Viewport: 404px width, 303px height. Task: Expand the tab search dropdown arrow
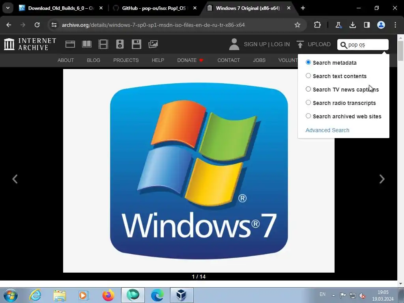8,8
